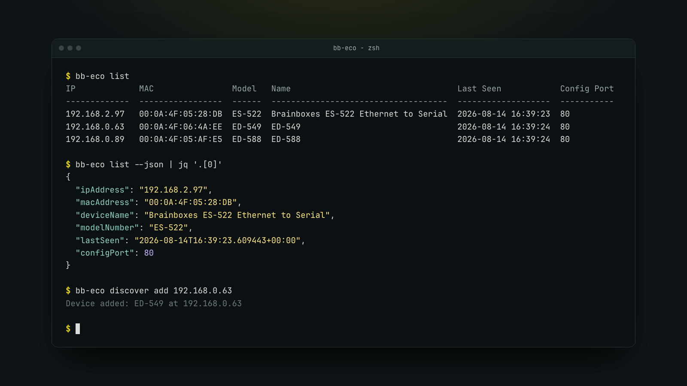The image size is (687, 386).
Task: Select the "bb-eco list" command without the --json flag
Action: pos(102,76)
